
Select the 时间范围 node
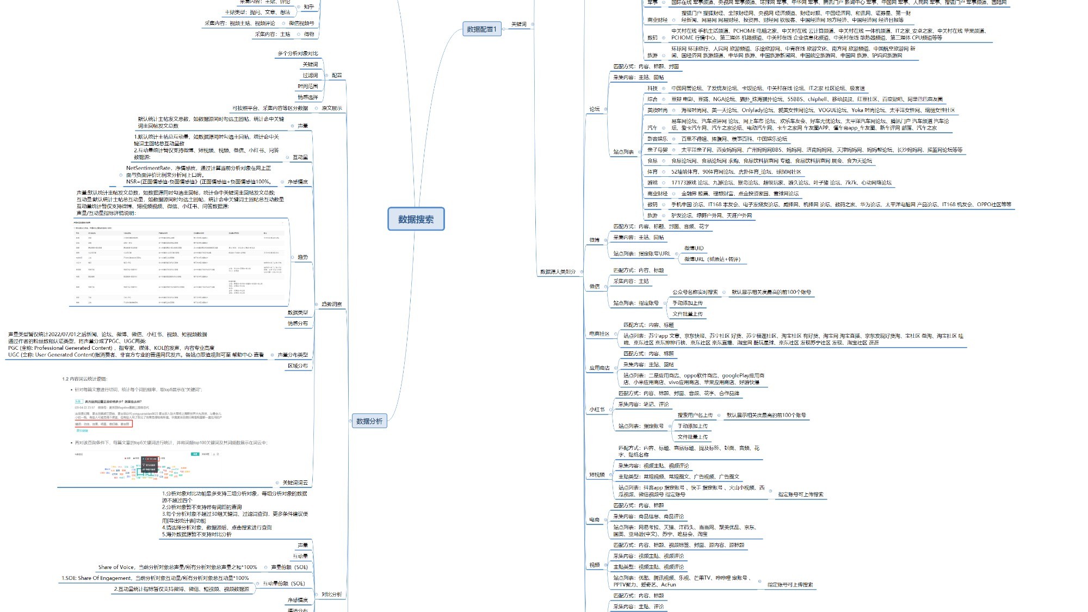pos(308,86)
